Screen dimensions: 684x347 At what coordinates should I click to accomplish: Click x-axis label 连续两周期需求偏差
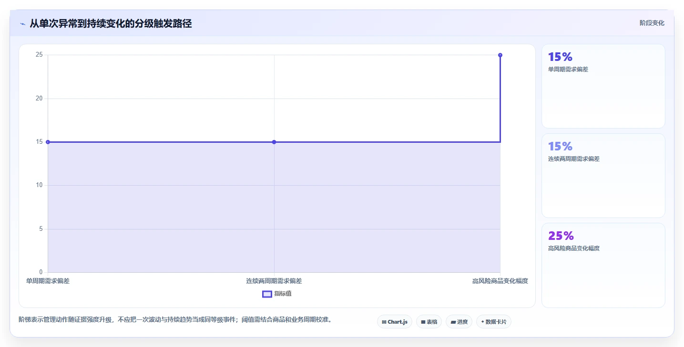pyautogui.click(x=274, y=281)
